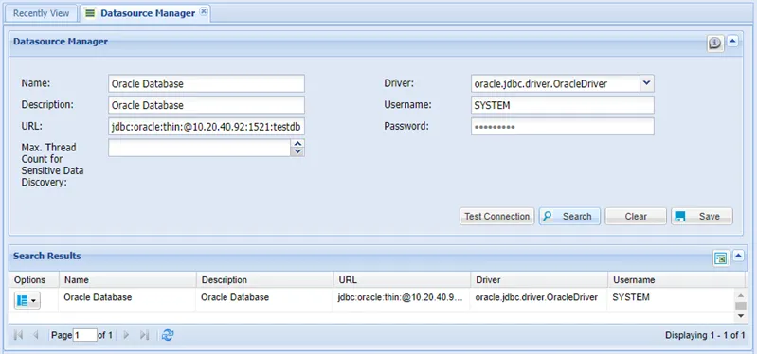
Task: Collapse the Datasource Manager panel
Action: 733,42
